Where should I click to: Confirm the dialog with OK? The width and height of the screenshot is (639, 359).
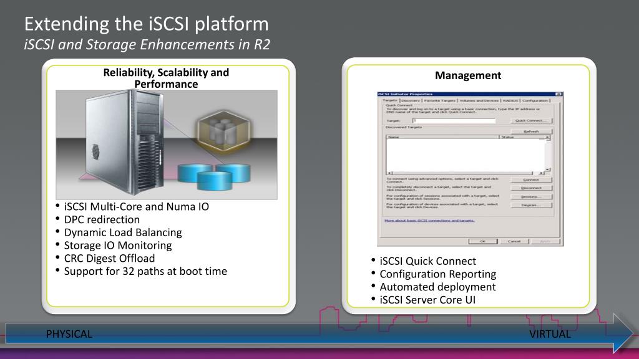482,241
